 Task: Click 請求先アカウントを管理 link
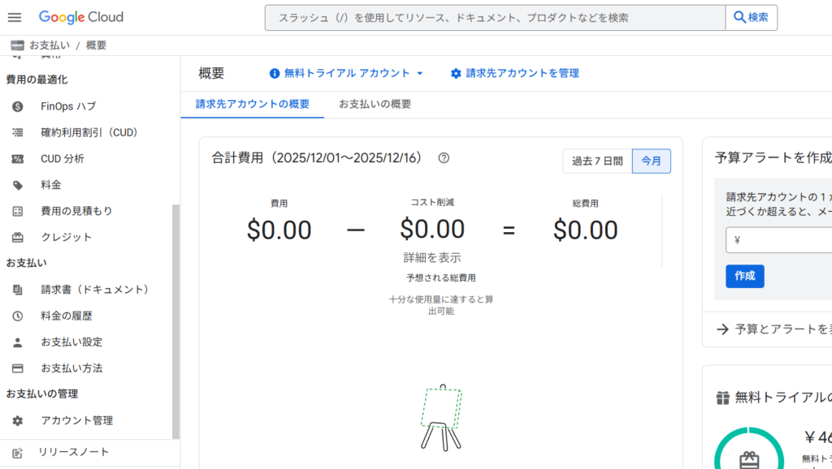514,73
